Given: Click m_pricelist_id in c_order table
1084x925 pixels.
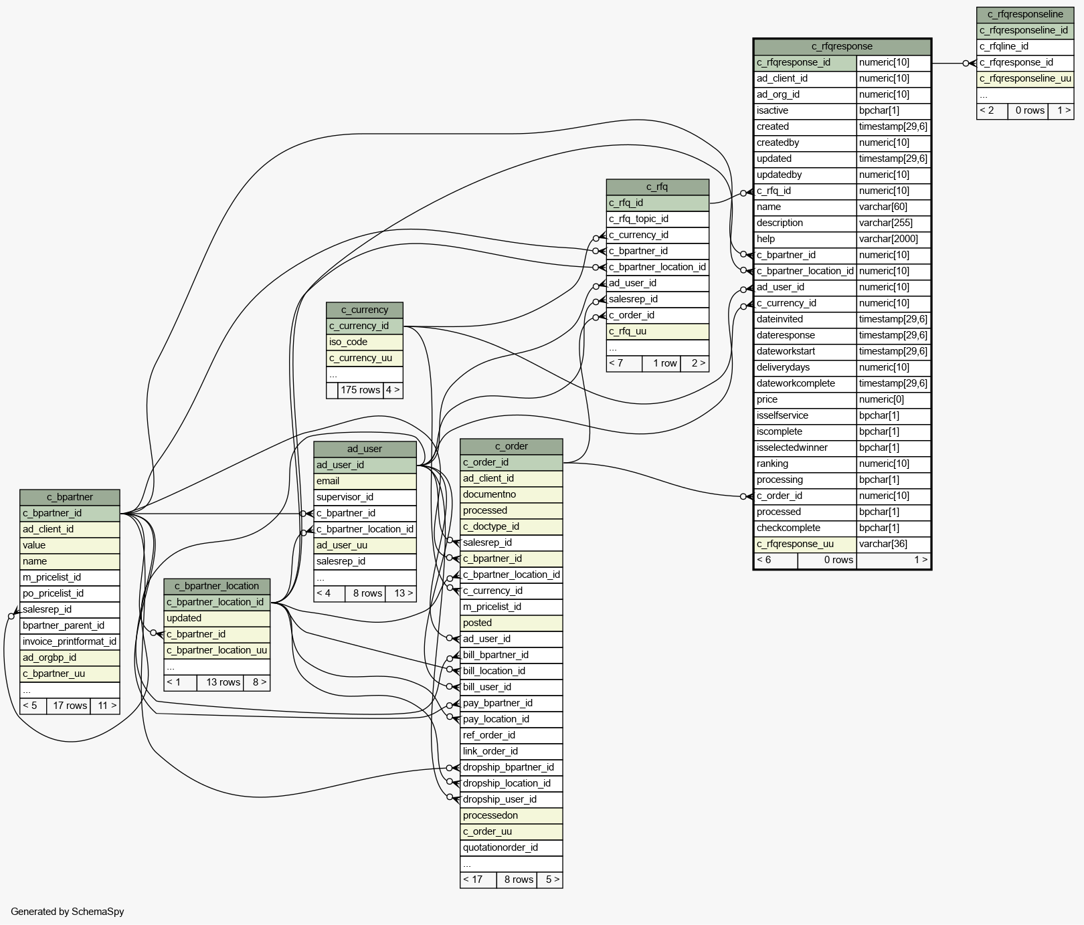Looking at the screenshot, I should [511, 607].
